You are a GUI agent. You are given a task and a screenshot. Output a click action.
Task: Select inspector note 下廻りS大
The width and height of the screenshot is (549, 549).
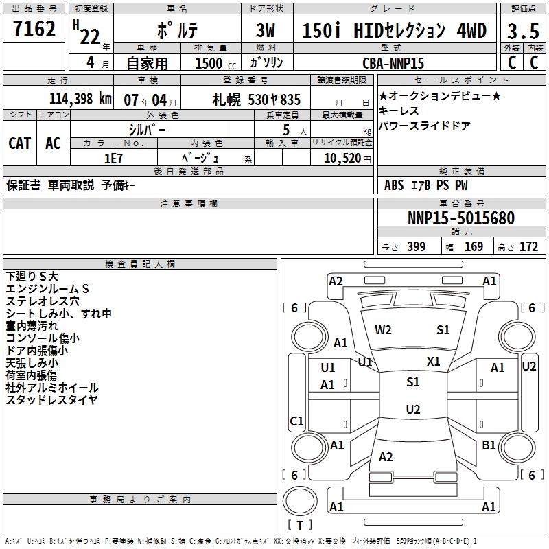pos(32,277)
